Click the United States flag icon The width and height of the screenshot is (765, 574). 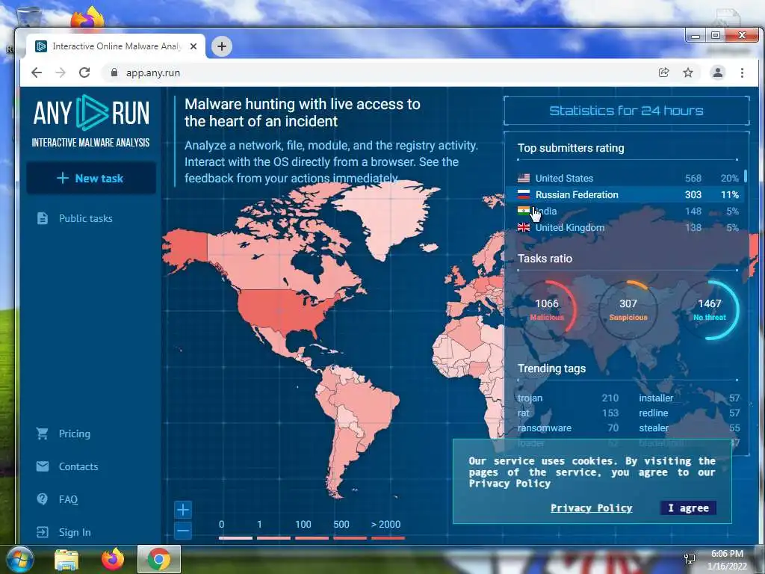524,178
